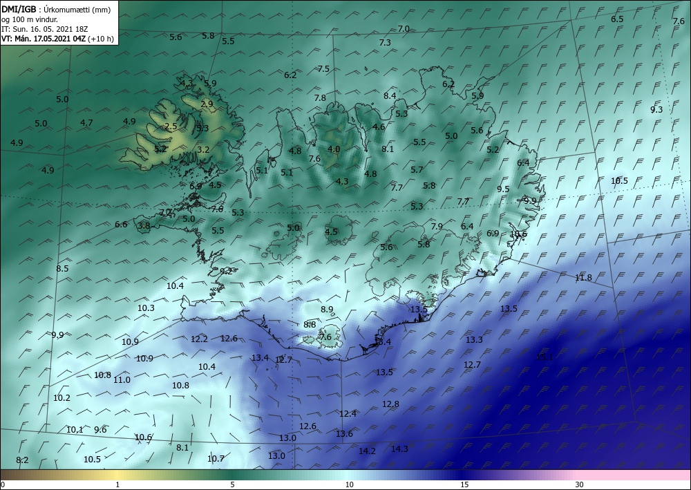Click the 7.5 value on the map

[x=323, y=68]
